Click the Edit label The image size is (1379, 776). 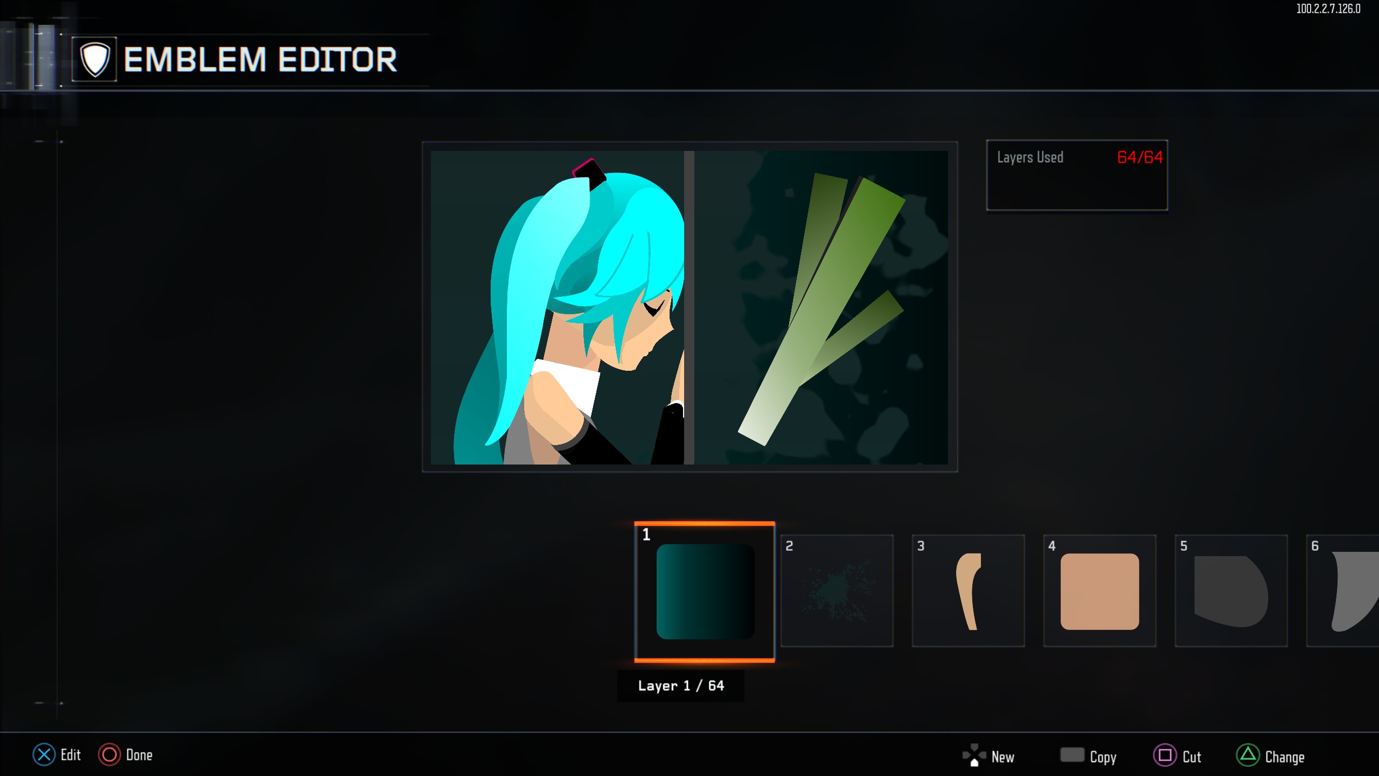[71, 755]
